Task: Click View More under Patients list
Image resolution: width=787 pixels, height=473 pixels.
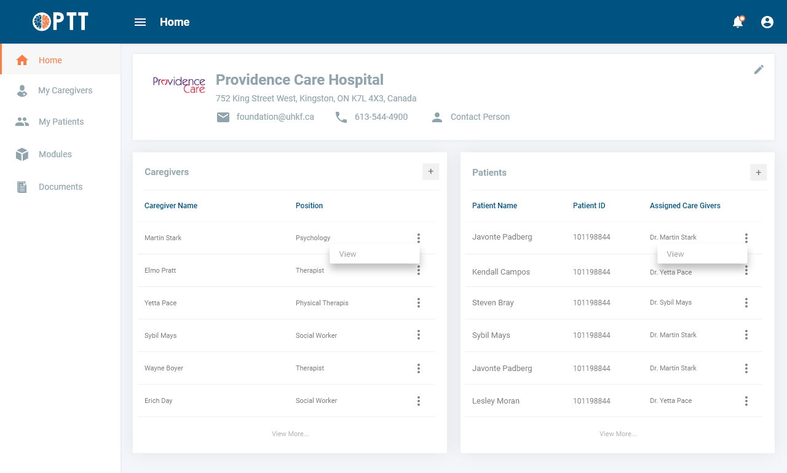Action: pos(618,434)
